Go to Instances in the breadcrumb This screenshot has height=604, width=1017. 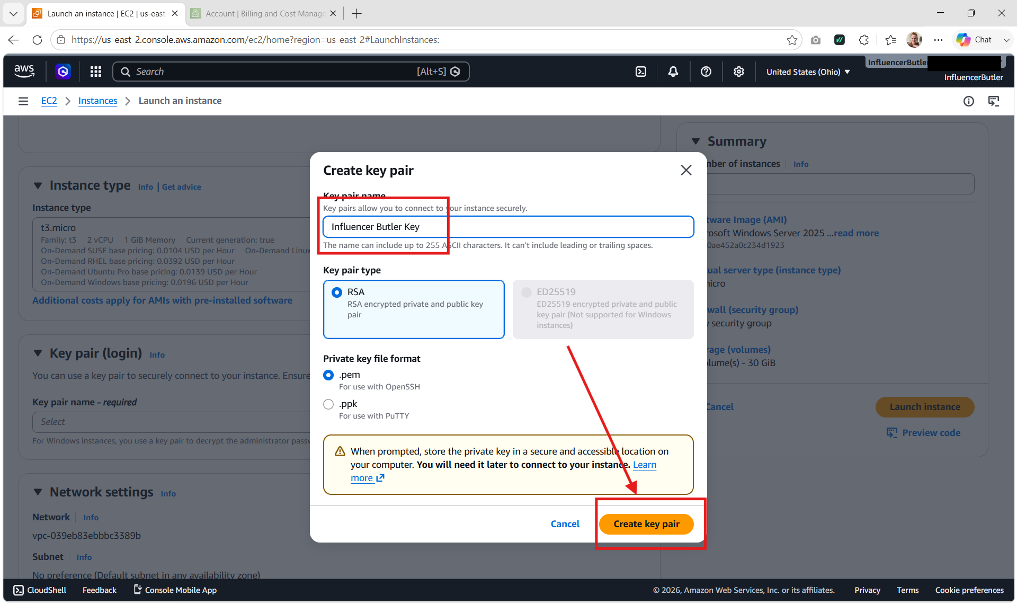click(98, 101)
